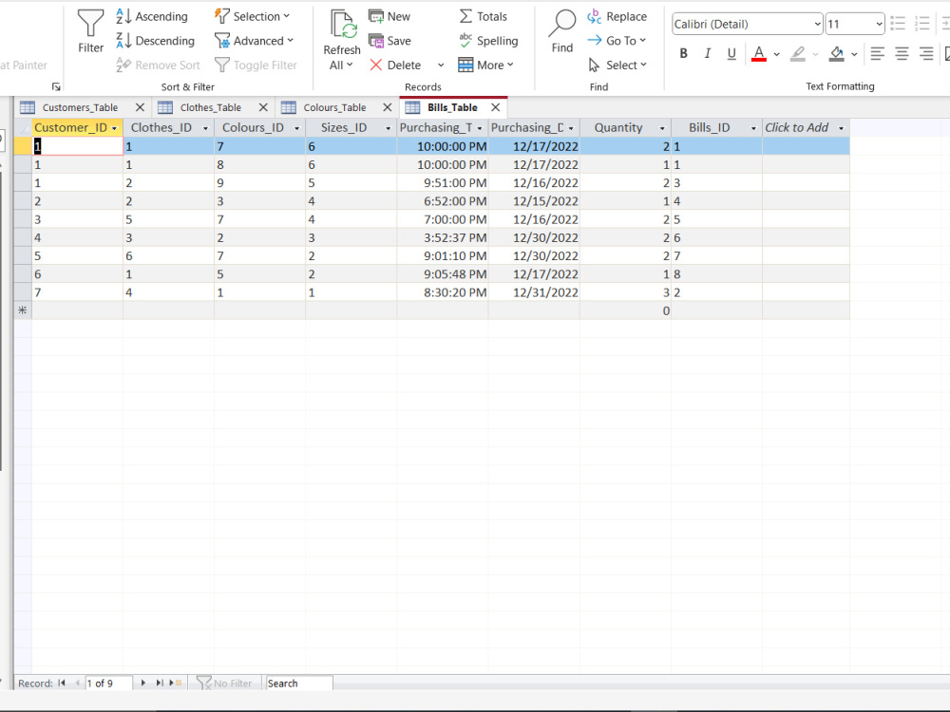Close the Bills_Table tab
Viewport: 950px width, 712px height.
496,107
